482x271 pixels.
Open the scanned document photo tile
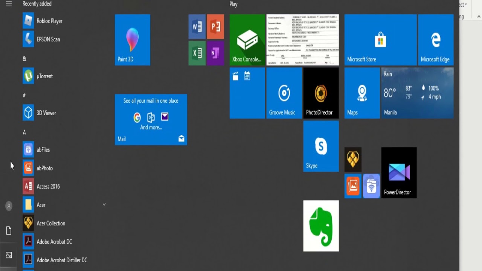click(x=303, y=40)
